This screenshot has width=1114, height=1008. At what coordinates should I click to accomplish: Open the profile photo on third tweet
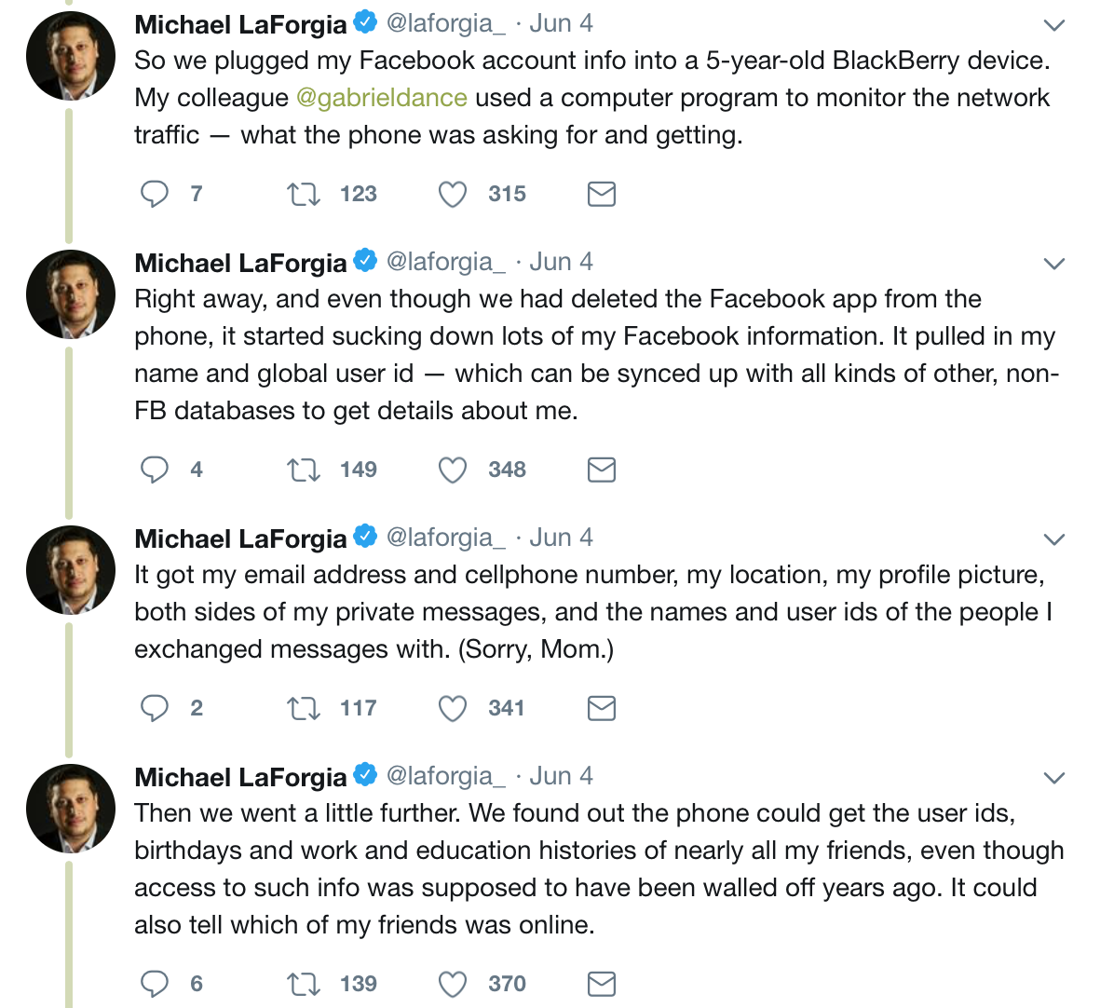[71, 570]
